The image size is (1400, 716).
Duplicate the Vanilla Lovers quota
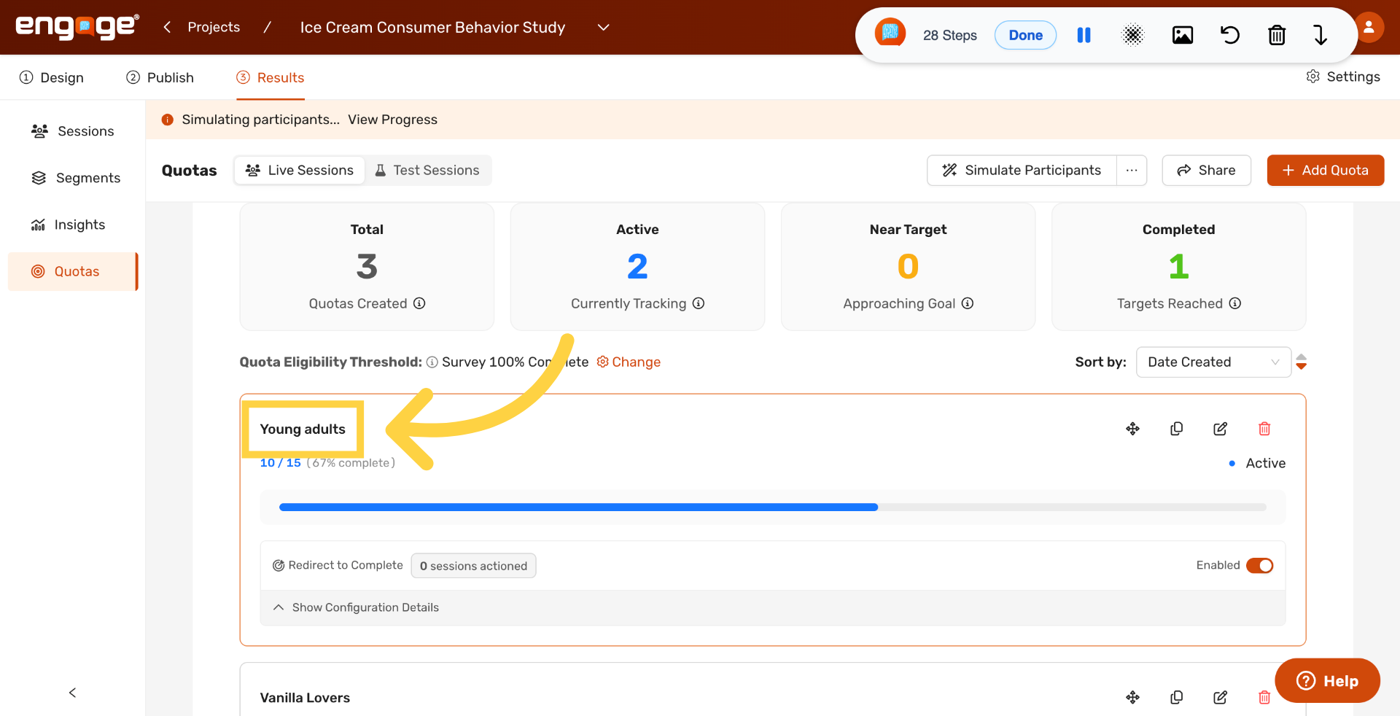pos(1176,698)
